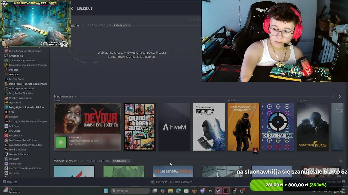Select Don't Panic! It Is Just Turbulence entry
This screenshot has width=348, height=195.
[x=28, y=84]
